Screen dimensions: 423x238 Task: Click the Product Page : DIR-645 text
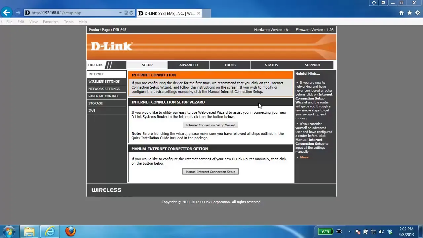107,30
